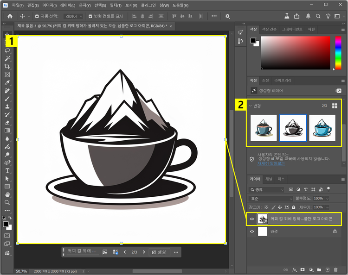
Task: Select the blue coffee cup variation thumbnail
Action: coord(322,128)
